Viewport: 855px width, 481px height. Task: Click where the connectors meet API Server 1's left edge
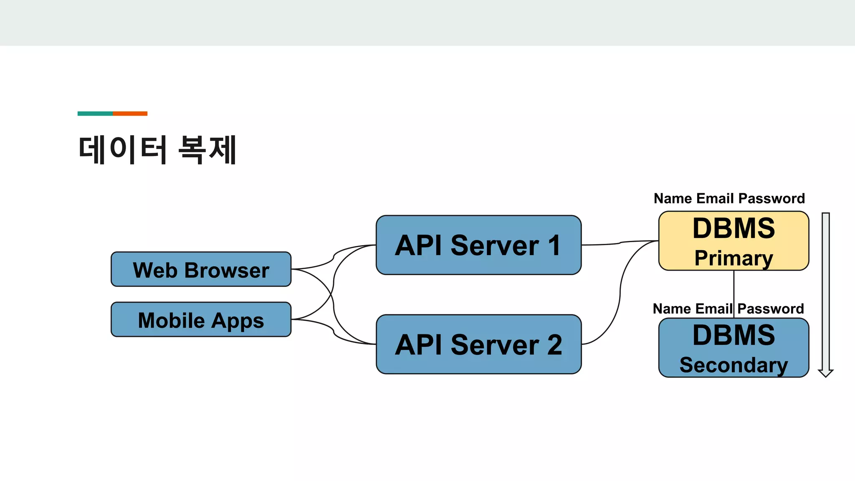click(x=375, y=245)
